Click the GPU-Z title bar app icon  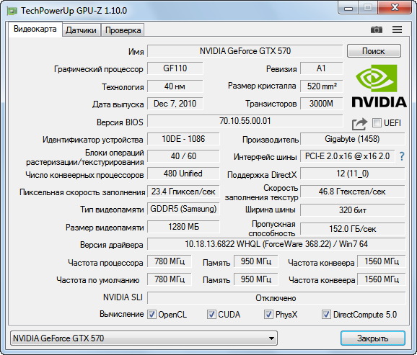(12, 11)
